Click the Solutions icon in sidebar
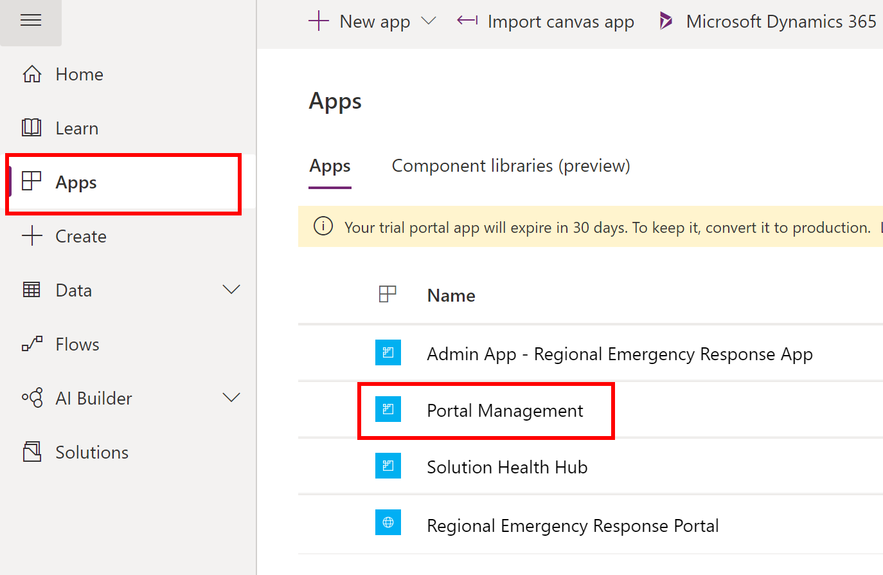Screen dimensions: 883x575 [32, 452]
